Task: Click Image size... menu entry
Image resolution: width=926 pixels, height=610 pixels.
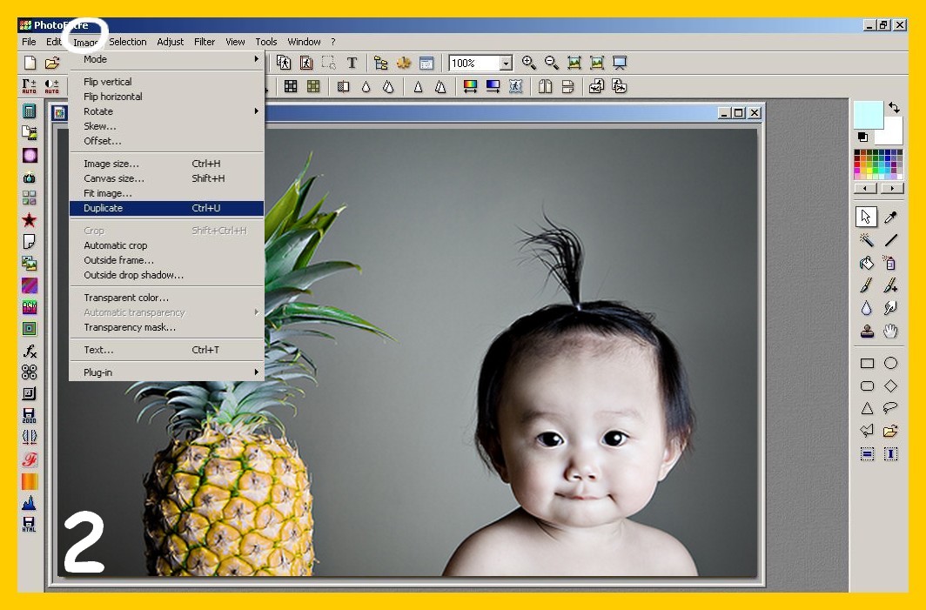Action: pos(111,164)
